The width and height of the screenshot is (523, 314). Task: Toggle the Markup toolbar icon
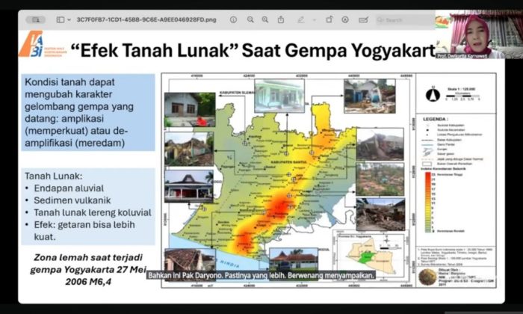click(345, 19)
